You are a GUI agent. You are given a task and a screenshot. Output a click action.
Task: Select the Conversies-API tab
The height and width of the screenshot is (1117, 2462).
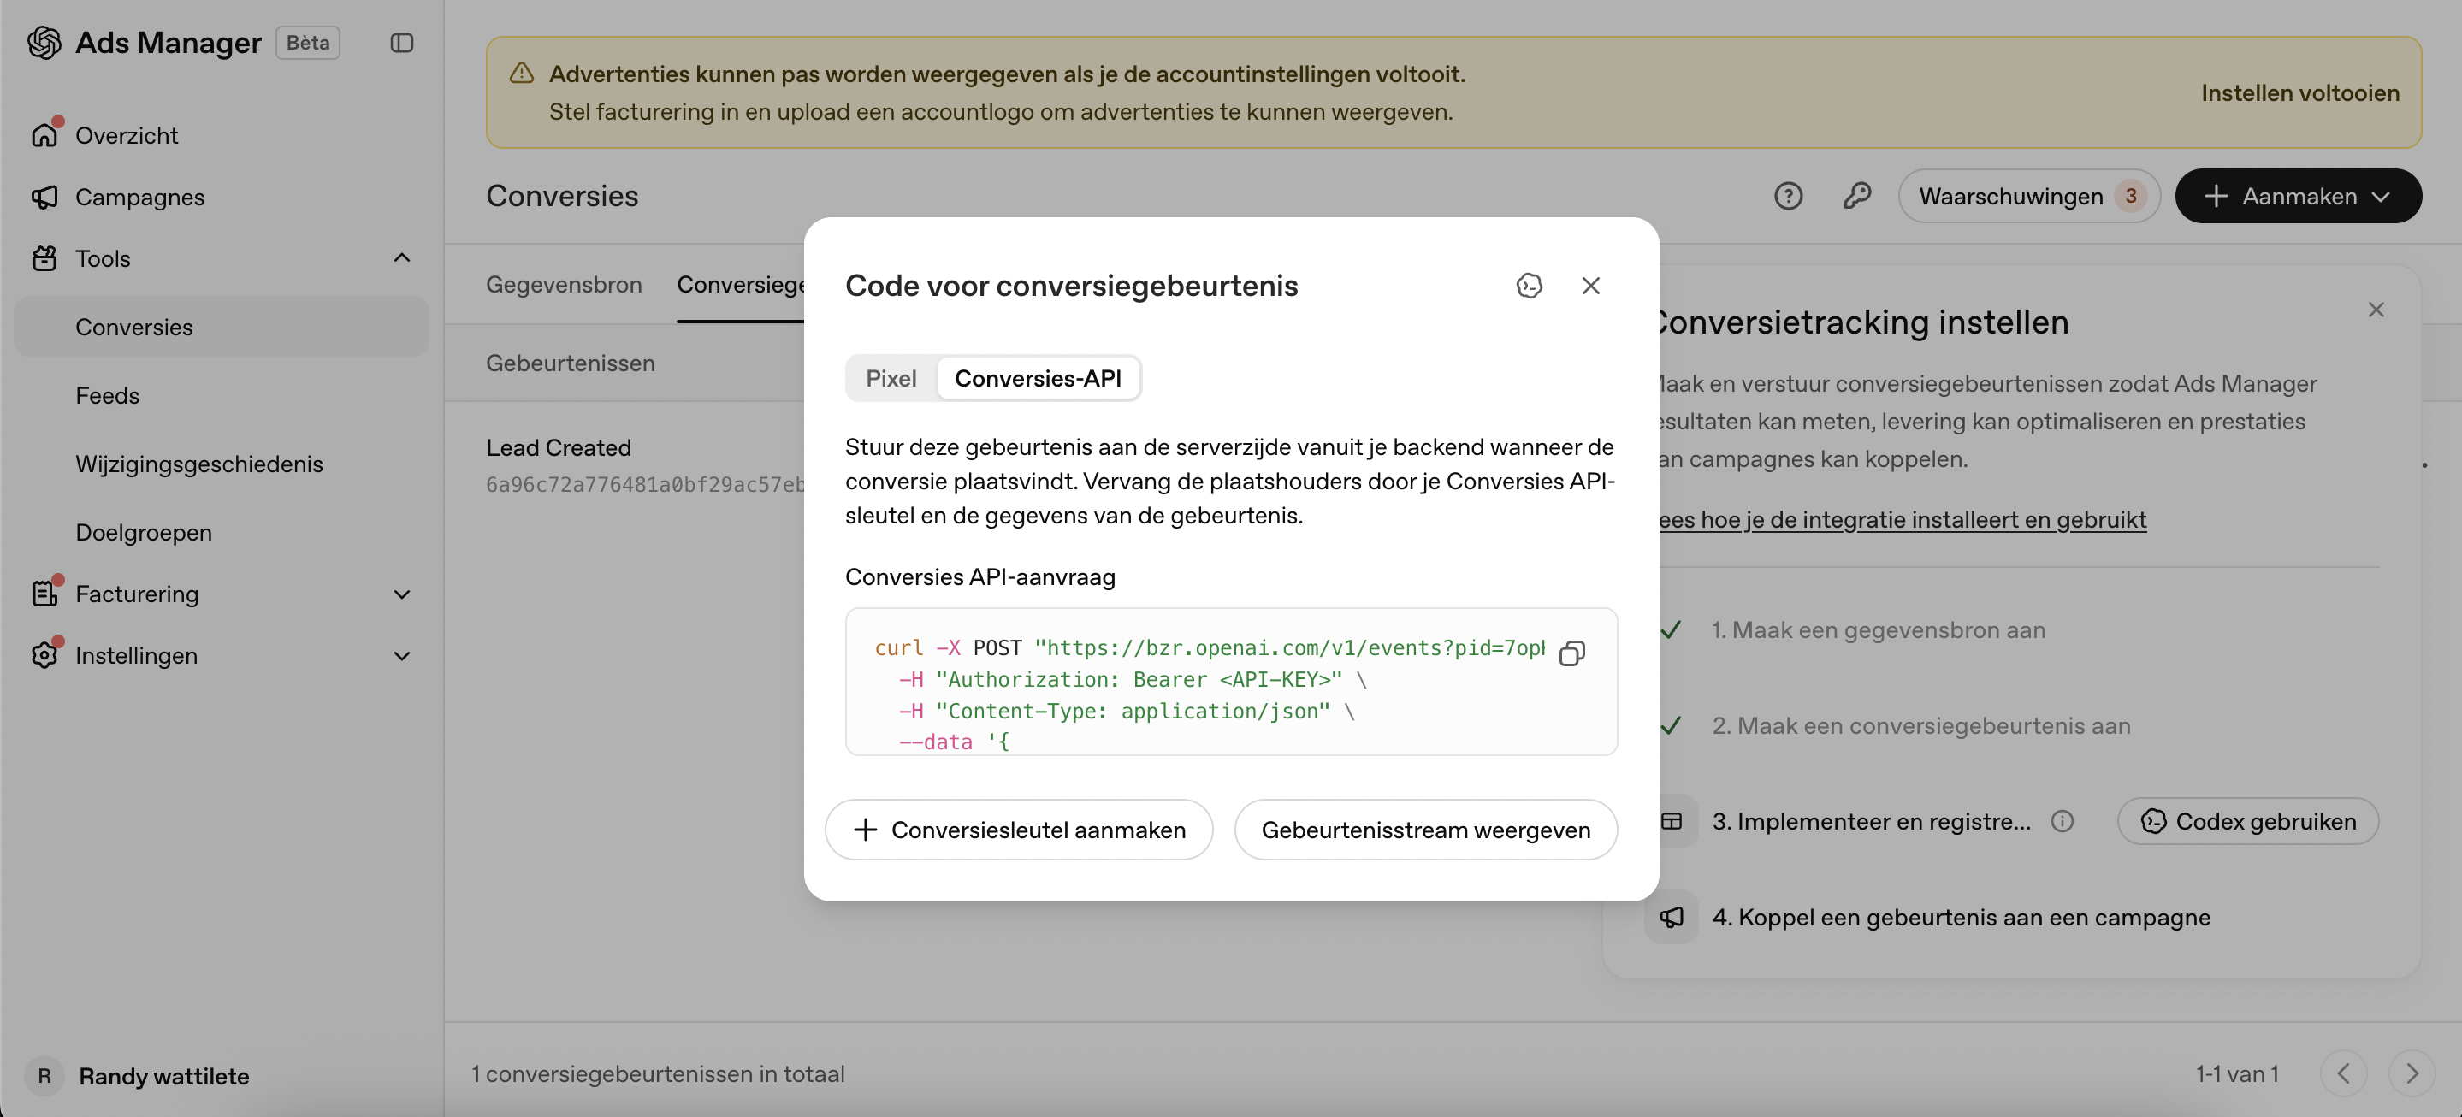(x=1037, y=378)
